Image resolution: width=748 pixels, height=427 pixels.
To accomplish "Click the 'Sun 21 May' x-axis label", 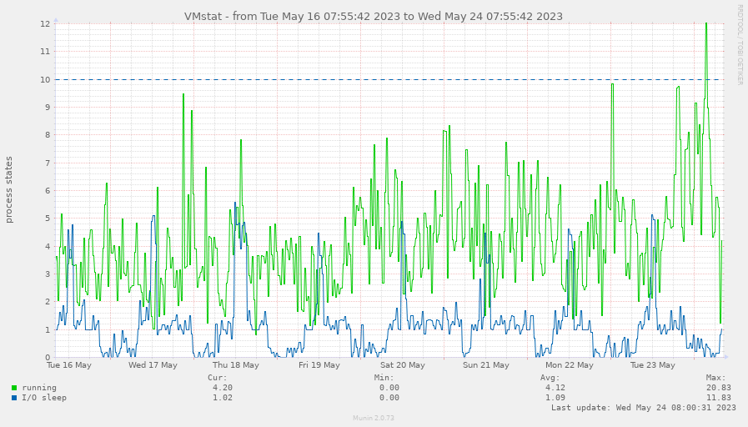I will click(x=486, y=365).
